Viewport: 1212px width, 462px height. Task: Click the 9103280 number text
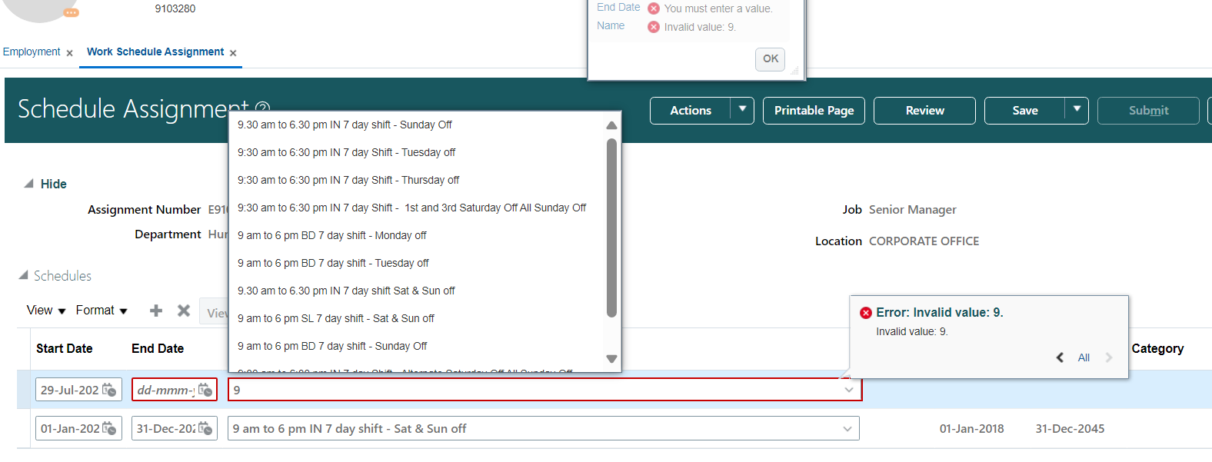point(175,8)
